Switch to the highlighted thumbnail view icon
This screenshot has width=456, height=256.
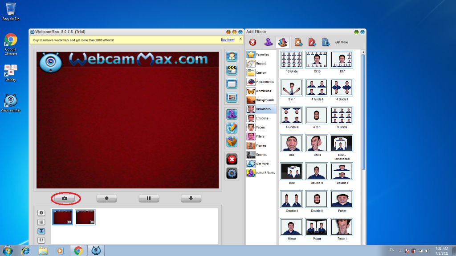(41, 231)
